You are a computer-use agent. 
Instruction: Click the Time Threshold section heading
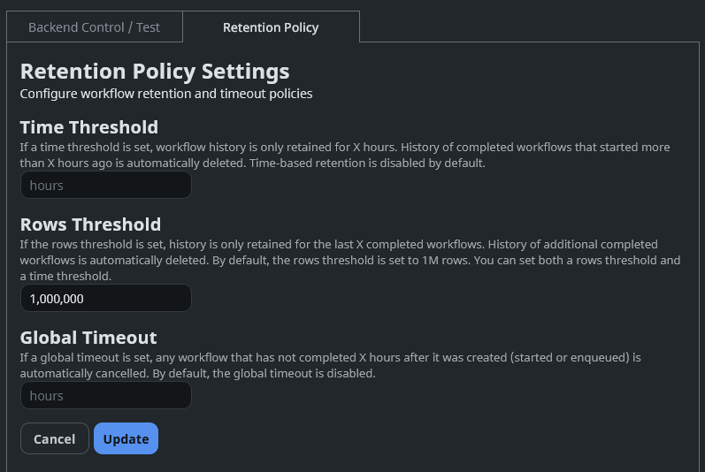click(x=88, y=127)
